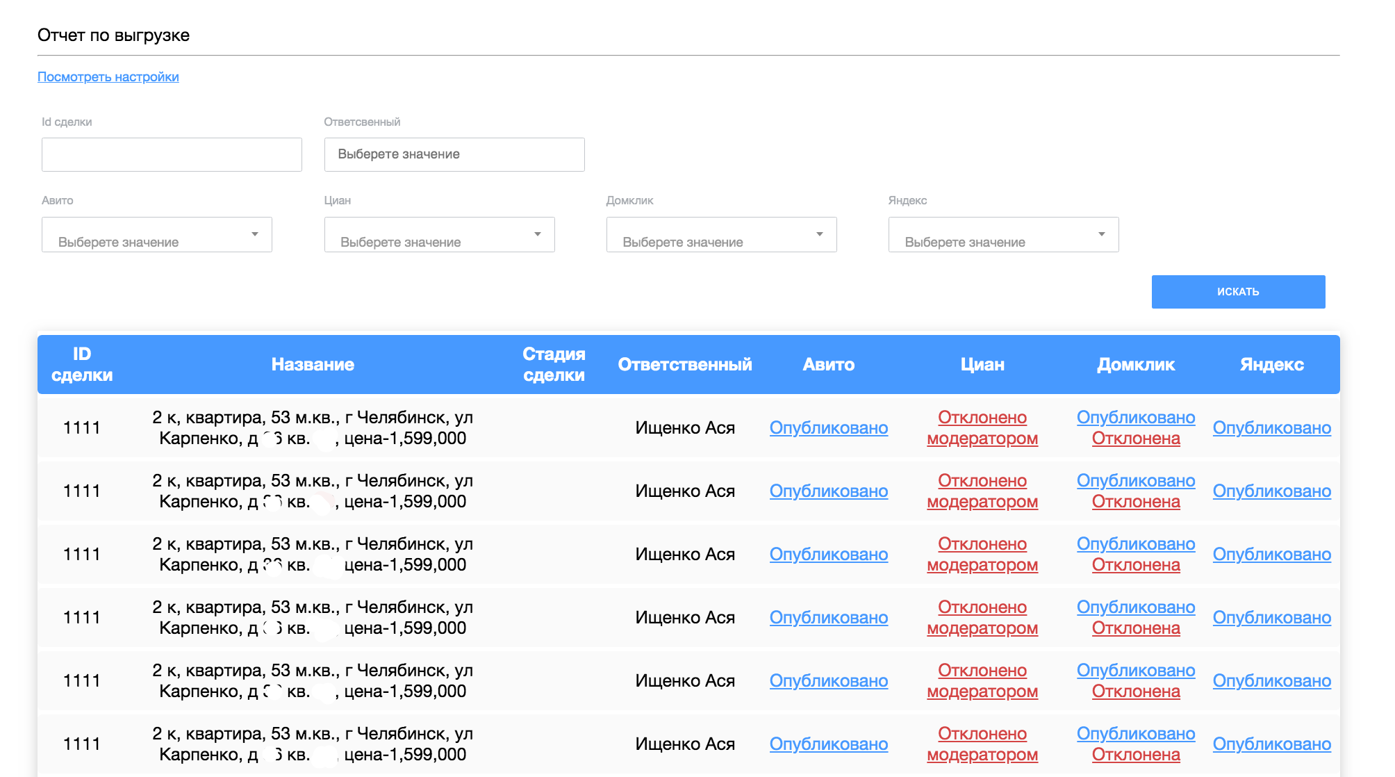This screenshot has width=1395, height=777.
Task: Click the ID сделки column header
Action: click(x=82, y=365)
